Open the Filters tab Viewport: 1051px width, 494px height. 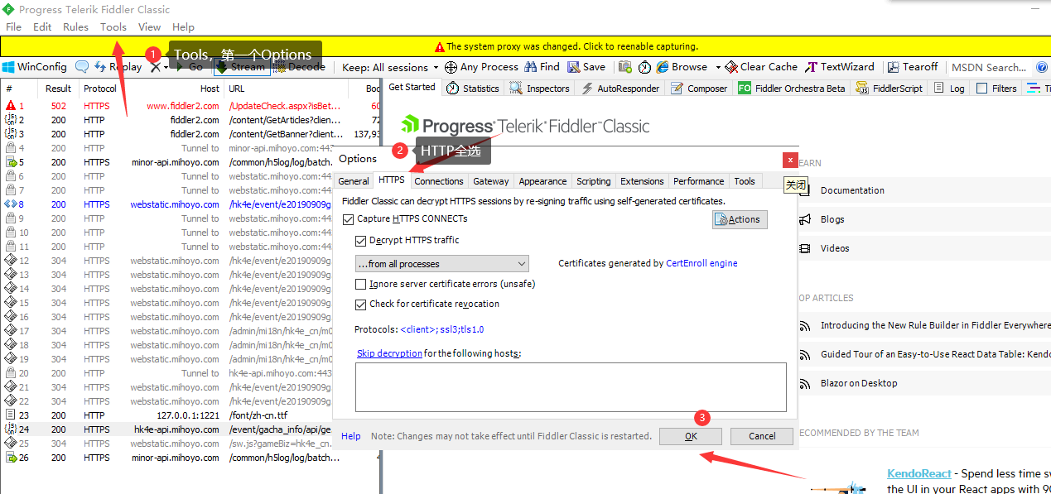[996, 89]
